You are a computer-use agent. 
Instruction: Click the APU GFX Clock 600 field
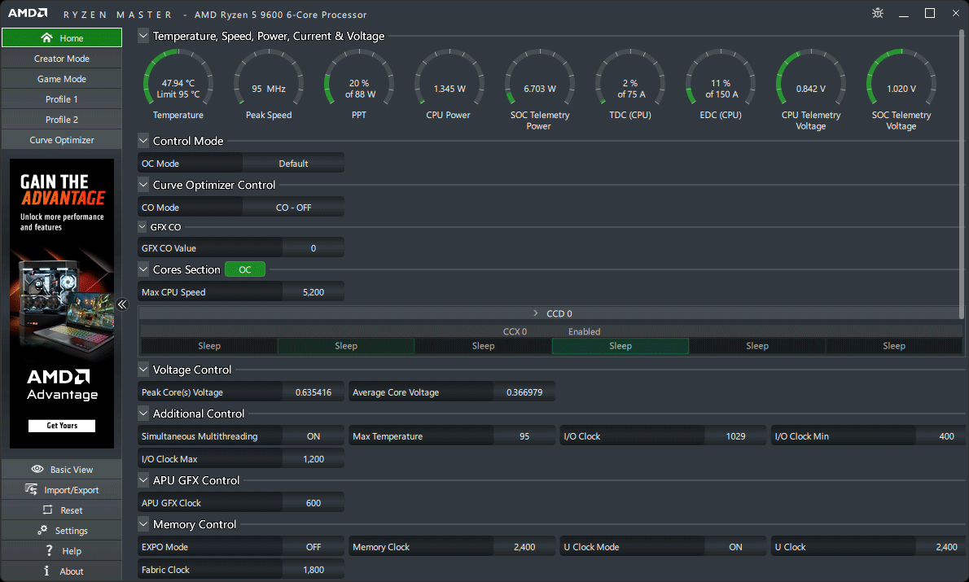(313, 503)
